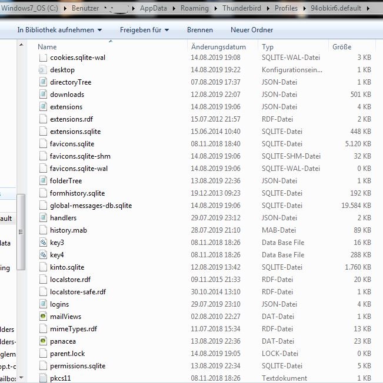The image size is (383, 383).
Task: Click the logins JSON file icon
Action: tap(43, 304)
